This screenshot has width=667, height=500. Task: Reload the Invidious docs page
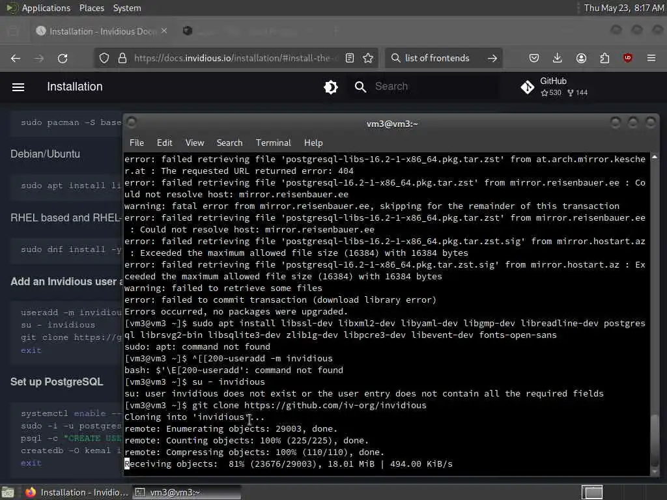pos(63,58)
